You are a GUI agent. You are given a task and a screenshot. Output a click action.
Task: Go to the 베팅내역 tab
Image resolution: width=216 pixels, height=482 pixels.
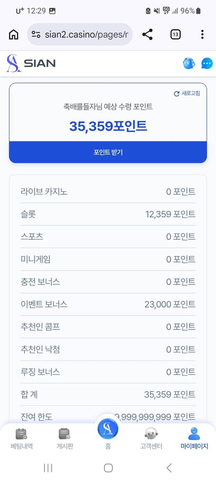click(x=22, y=438)
